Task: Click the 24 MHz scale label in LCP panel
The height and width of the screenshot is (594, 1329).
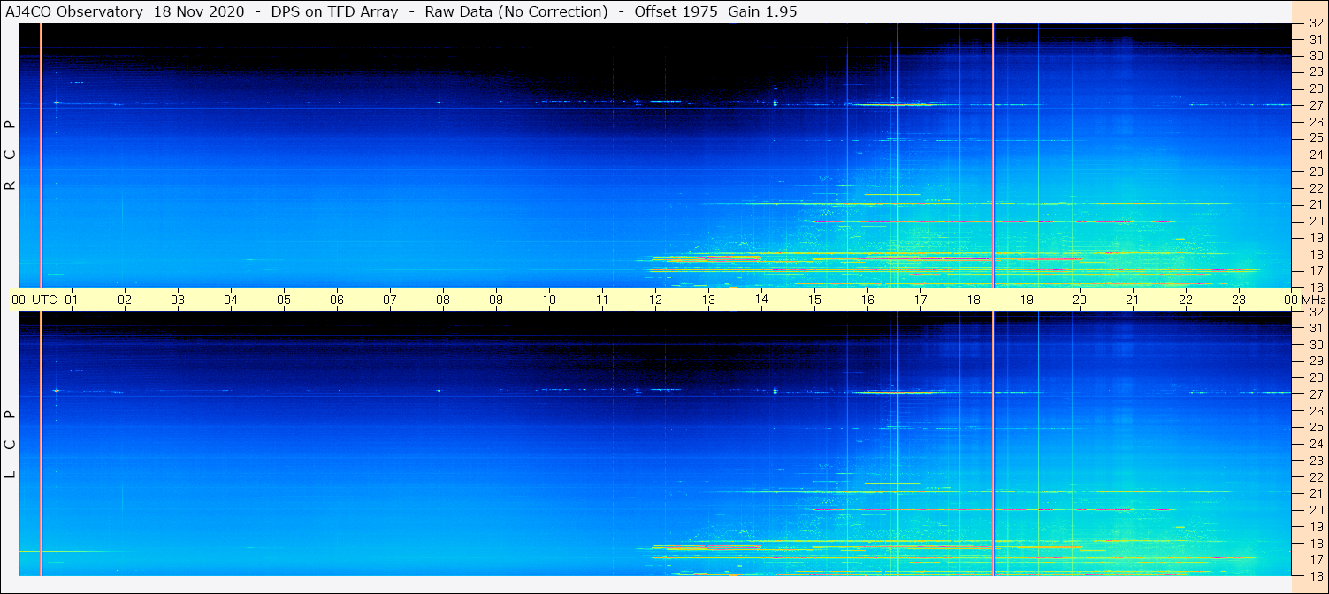Action: [x=1316, y=444]
